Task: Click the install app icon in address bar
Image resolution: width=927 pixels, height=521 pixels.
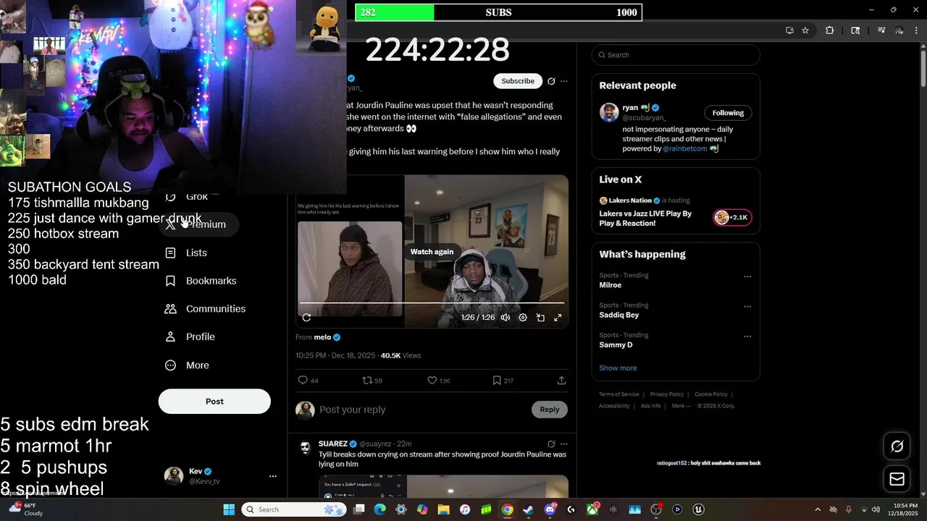Action: point(789,30)
